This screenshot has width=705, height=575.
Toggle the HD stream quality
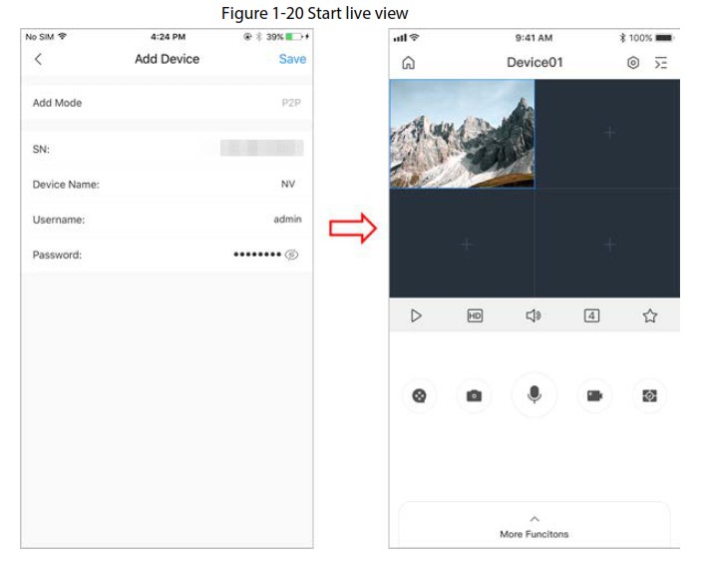pyautogui.click(x=475, y=315)
